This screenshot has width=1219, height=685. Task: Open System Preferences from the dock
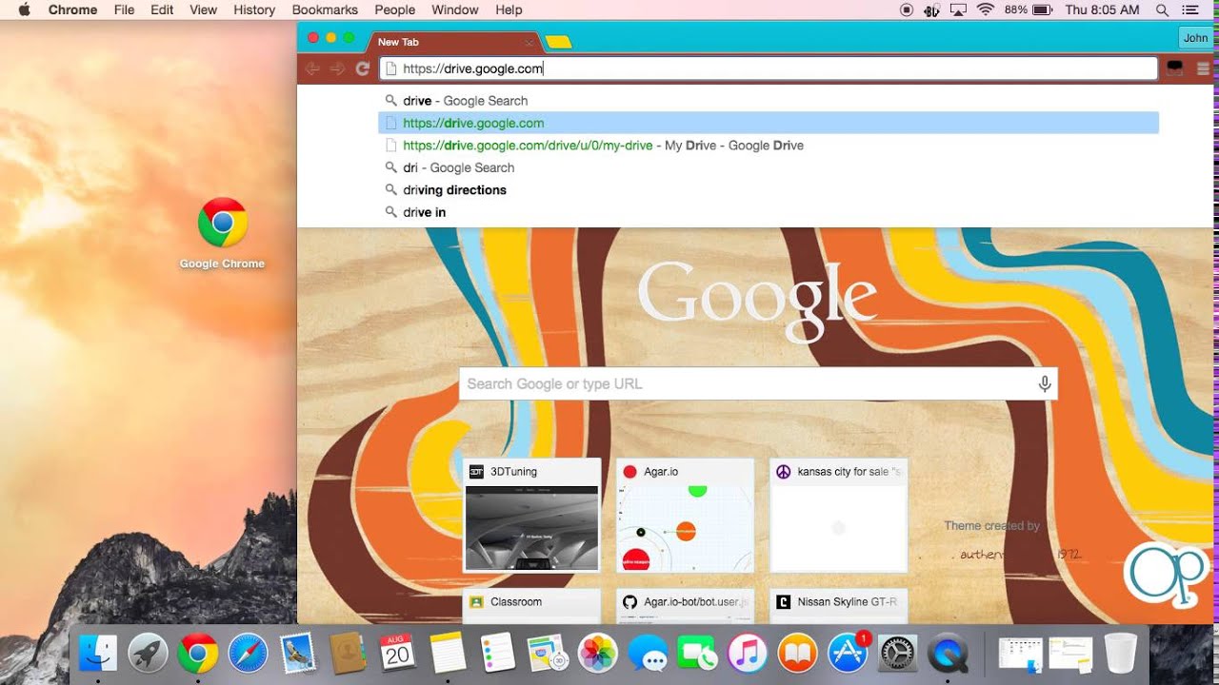(897, 654)
